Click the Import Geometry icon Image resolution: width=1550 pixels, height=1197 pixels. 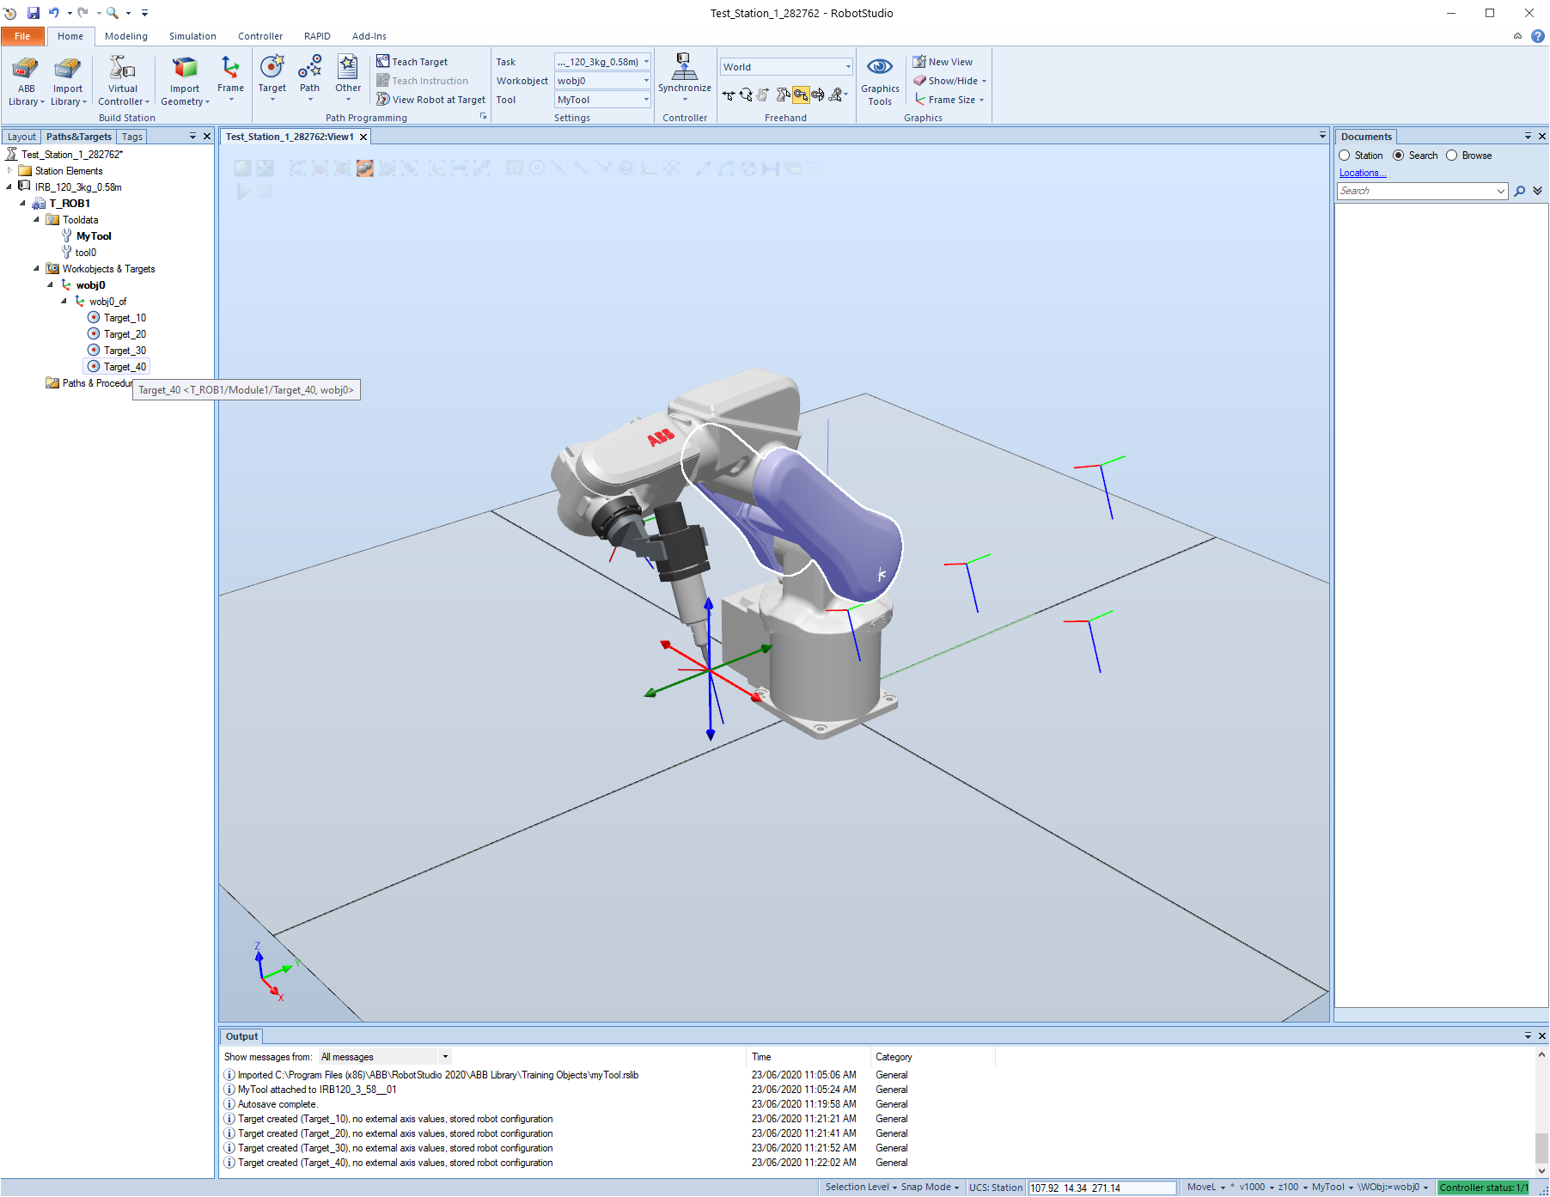pyautogui.click(x=185, y=69)
